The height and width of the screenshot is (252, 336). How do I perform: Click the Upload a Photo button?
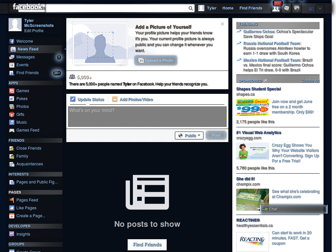156,60
